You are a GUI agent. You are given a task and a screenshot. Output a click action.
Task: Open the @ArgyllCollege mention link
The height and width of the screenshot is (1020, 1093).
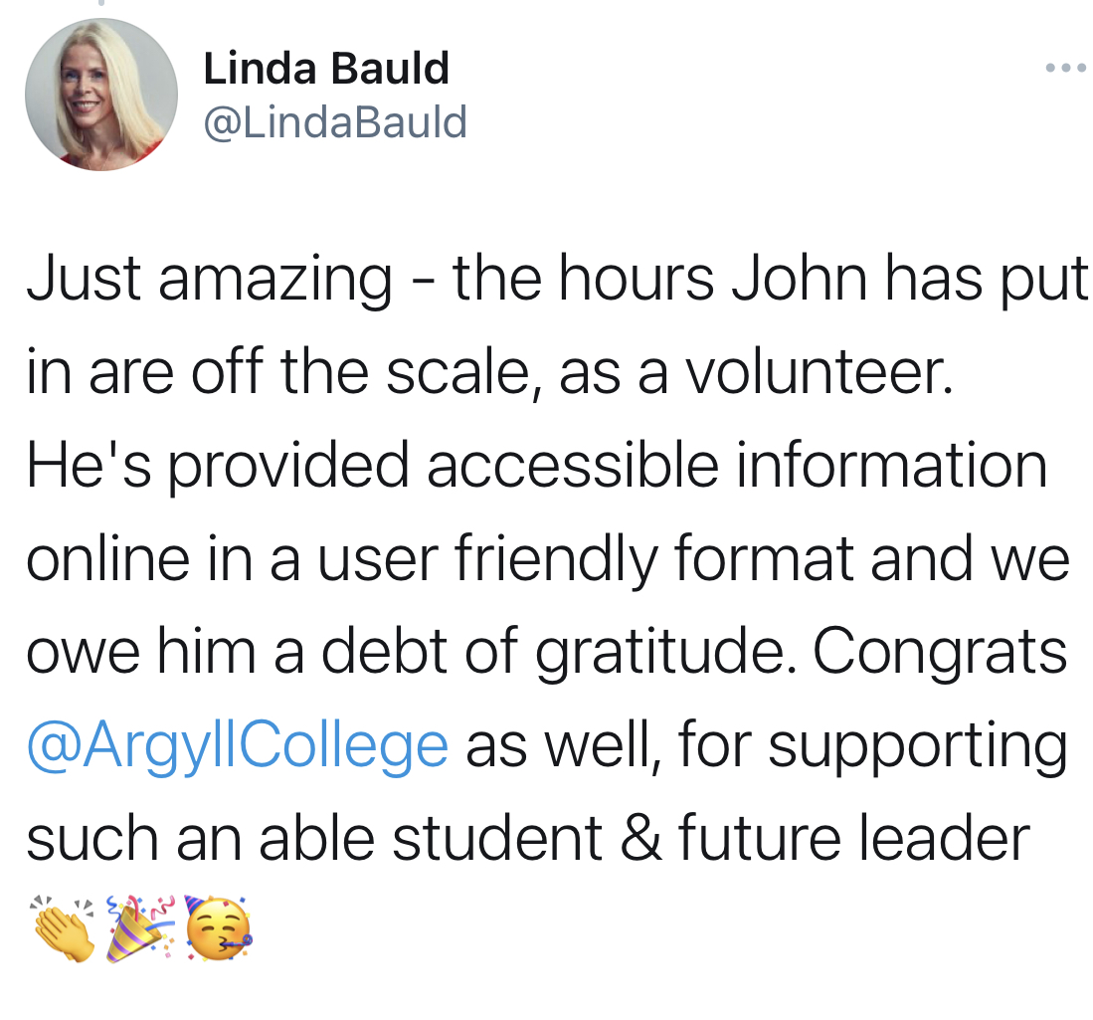coord(237,747)
